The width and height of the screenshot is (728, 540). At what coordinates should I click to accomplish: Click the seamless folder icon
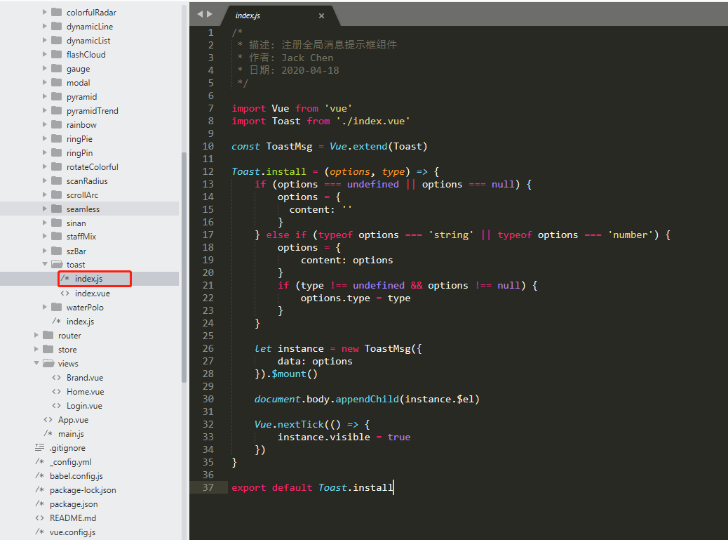point(56,209)
